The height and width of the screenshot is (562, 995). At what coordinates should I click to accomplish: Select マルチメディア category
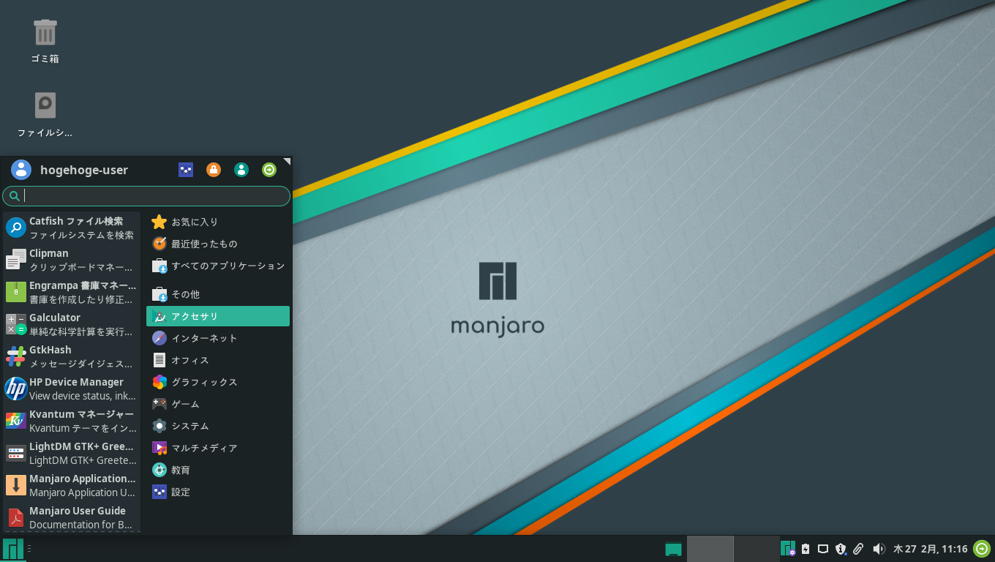click(x=218, y=448)
